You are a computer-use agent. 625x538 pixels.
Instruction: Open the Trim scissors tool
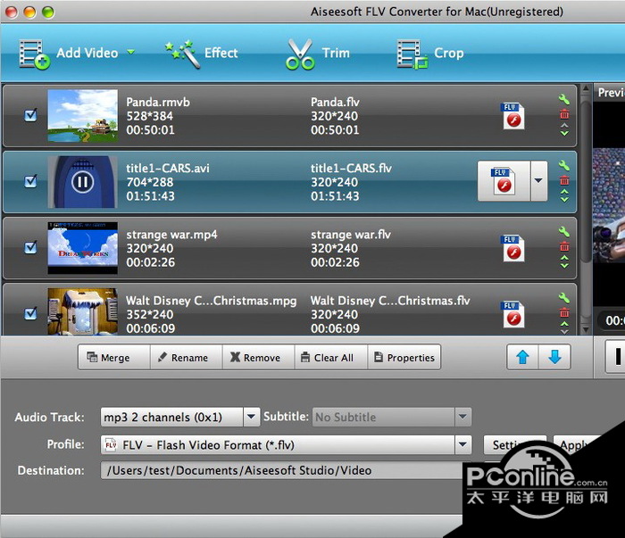(x=318, y=54)
